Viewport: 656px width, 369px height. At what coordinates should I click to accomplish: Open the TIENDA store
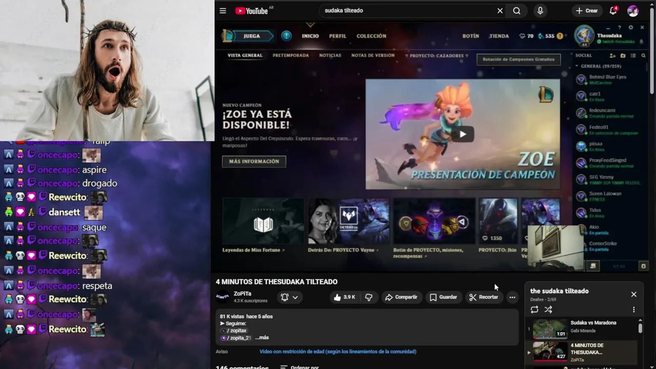pyautogui.click(x=499, y=36)
